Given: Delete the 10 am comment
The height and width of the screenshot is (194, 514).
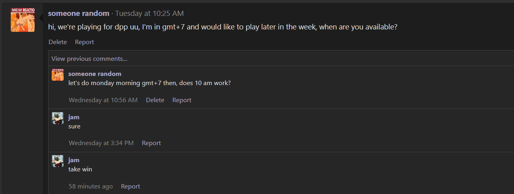Looking at the screenshot, I should 155,100.
